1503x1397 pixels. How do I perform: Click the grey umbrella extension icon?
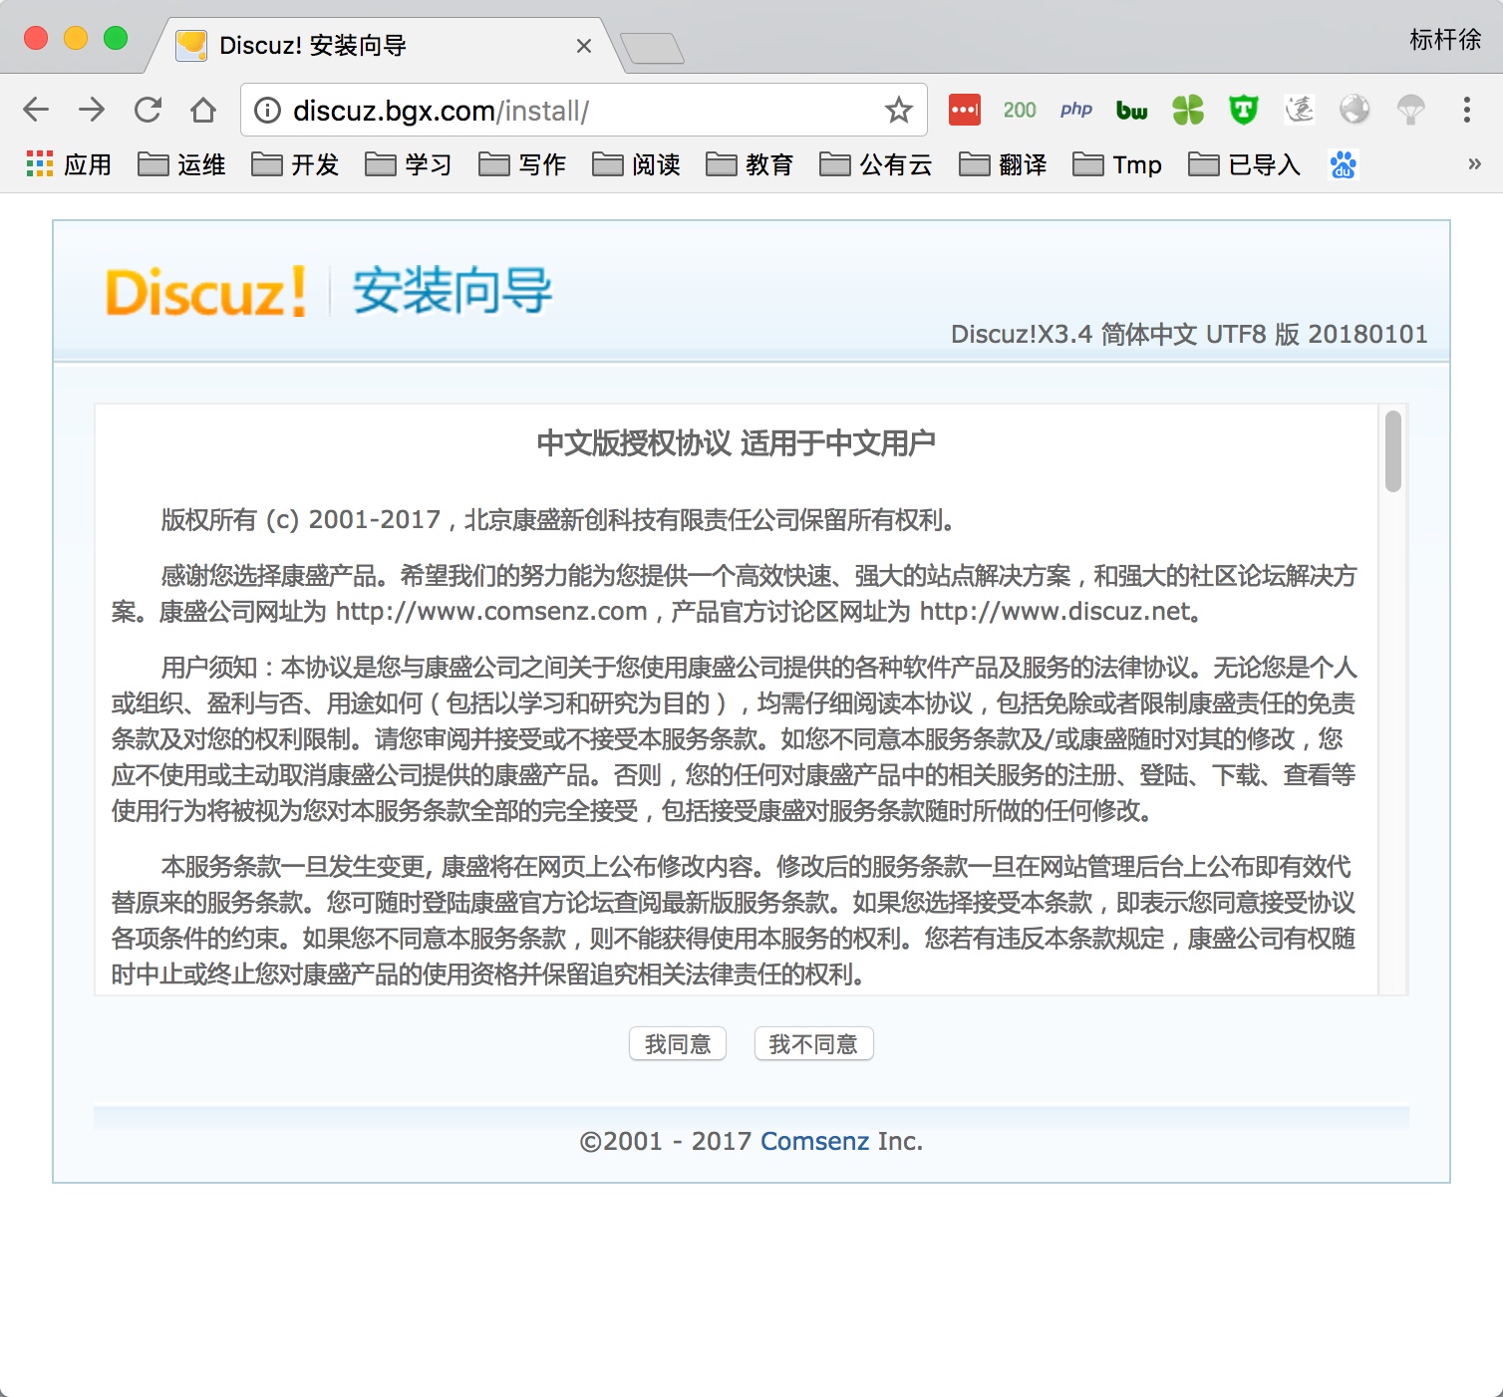1410,110
